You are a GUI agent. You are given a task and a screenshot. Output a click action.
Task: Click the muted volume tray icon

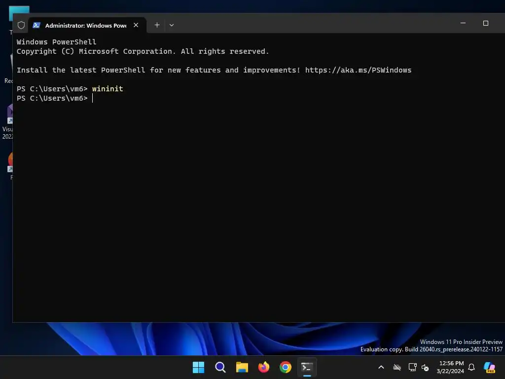tap(425, 367)
